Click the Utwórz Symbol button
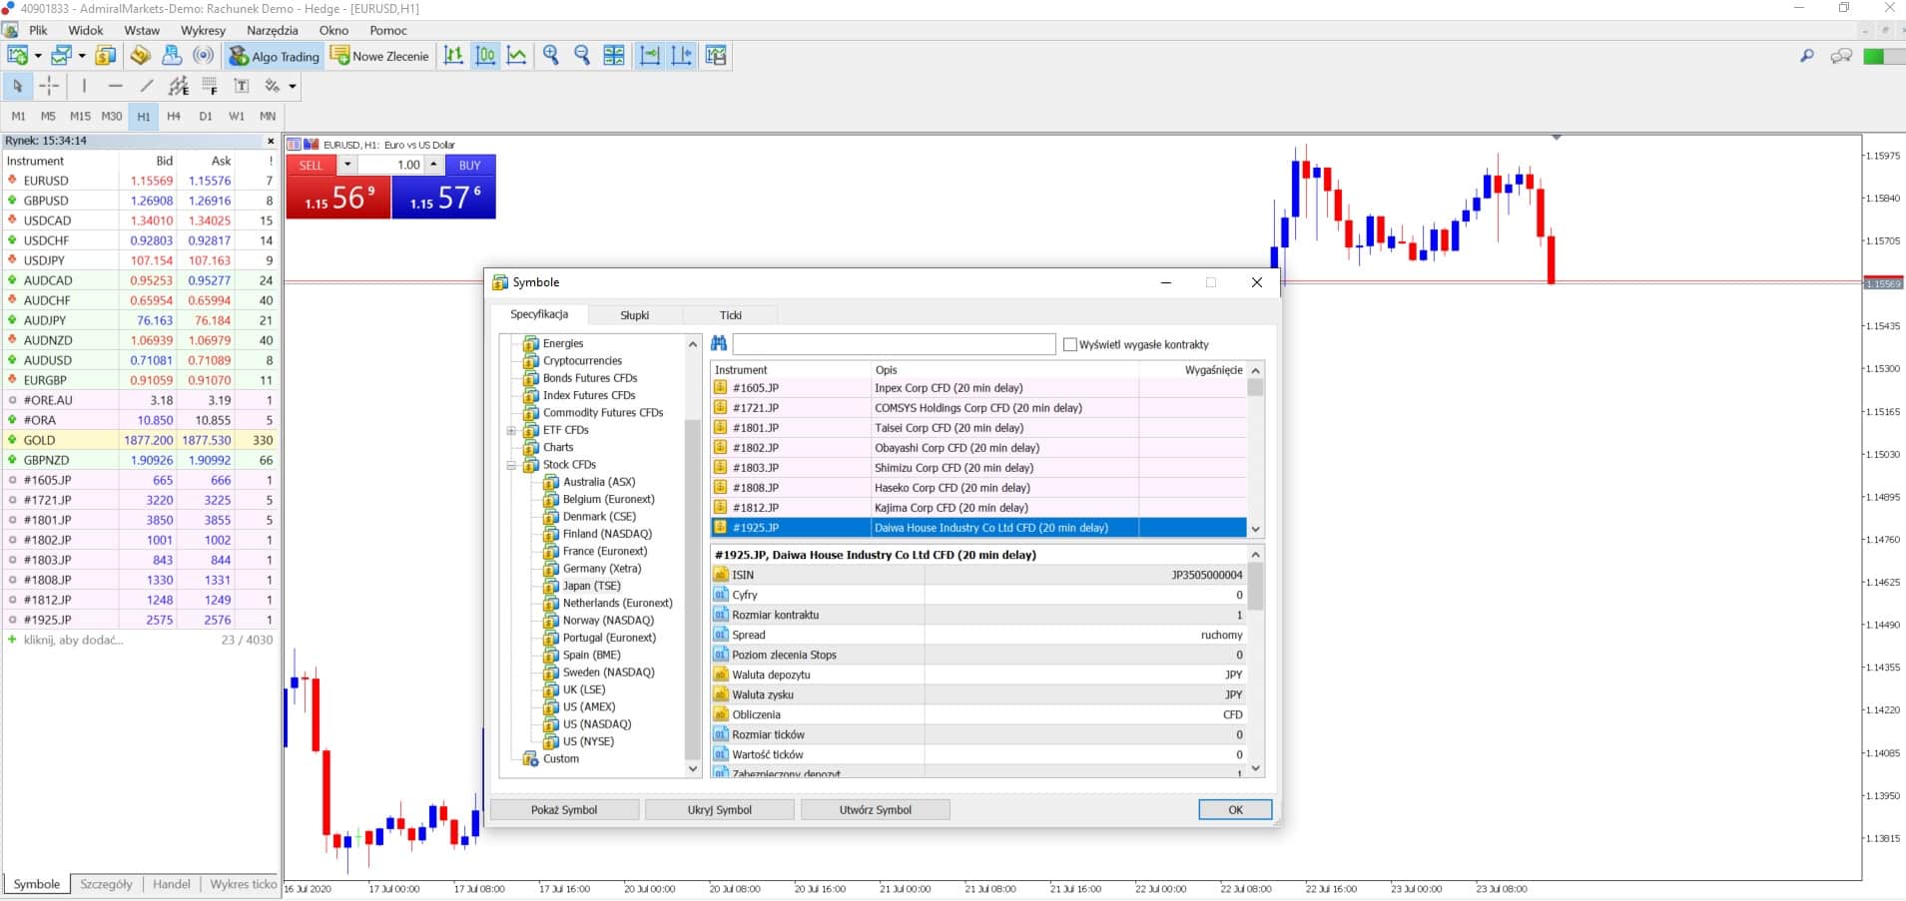The height and width of the screenshot is (901, 1906). (876, 810)
